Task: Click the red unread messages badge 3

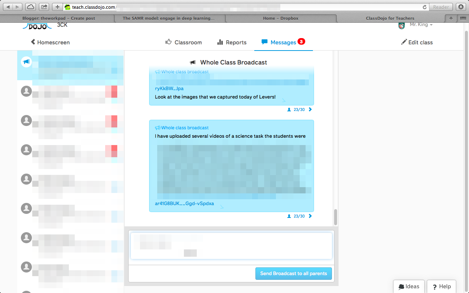Action: [301, 42]
